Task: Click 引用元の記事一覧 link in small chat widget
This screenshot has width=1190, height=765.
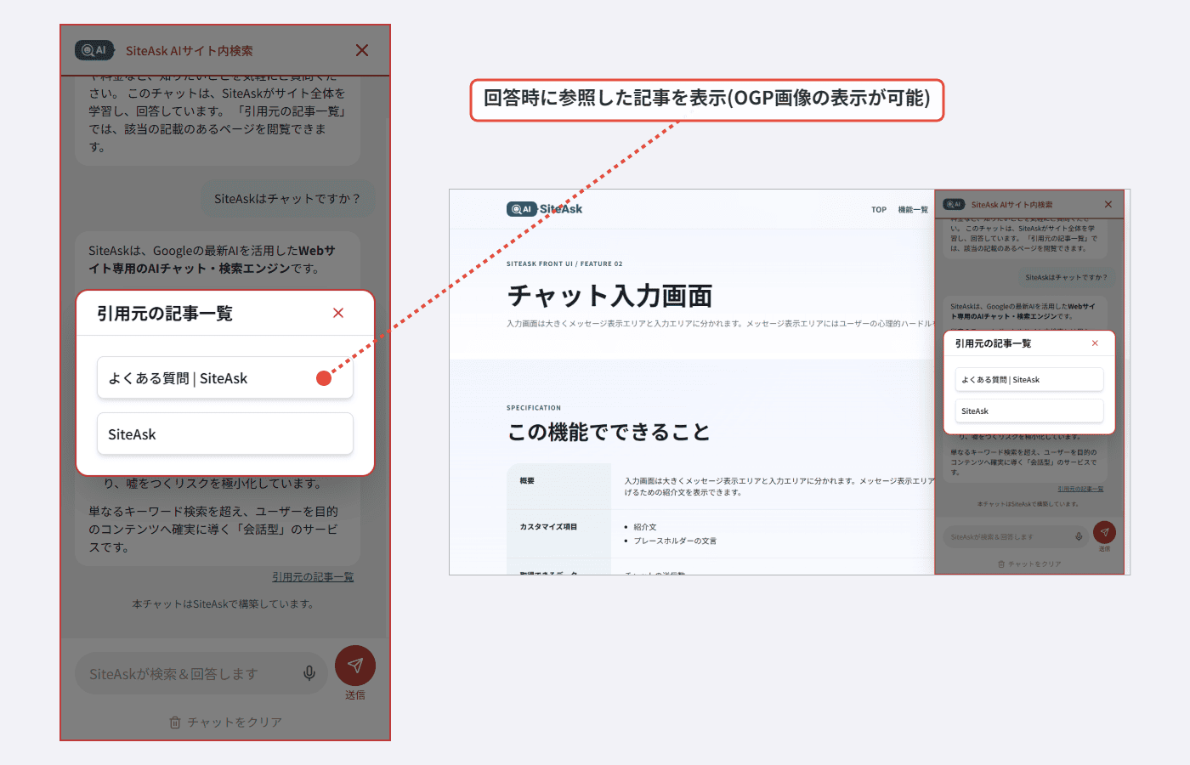Action: click(1080, 489)
